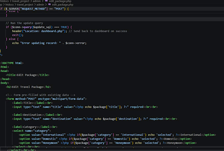The image size is (224, 151).
Task: Click the exit(); statement
Action: 17,35
